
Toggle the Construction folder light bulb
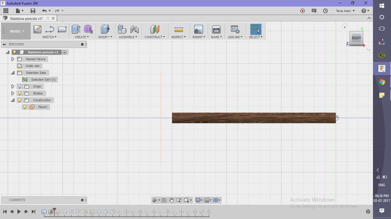pyautogui.click(x=19, y=100)
